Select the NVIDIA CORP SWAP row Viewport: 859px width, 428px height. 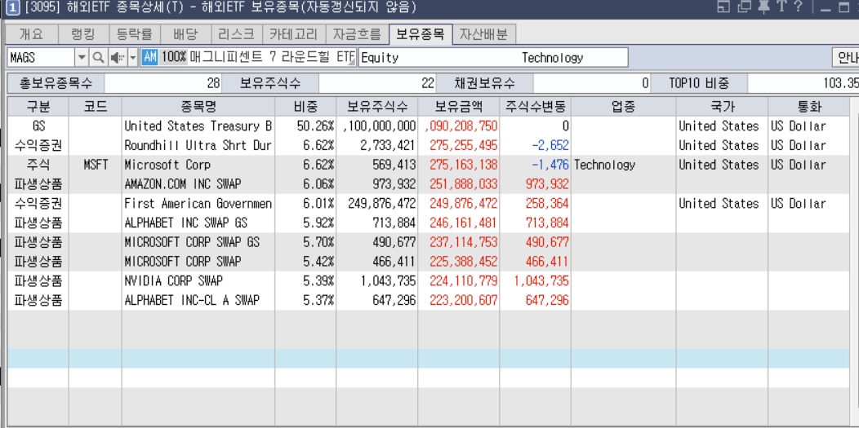pos(429,281)
